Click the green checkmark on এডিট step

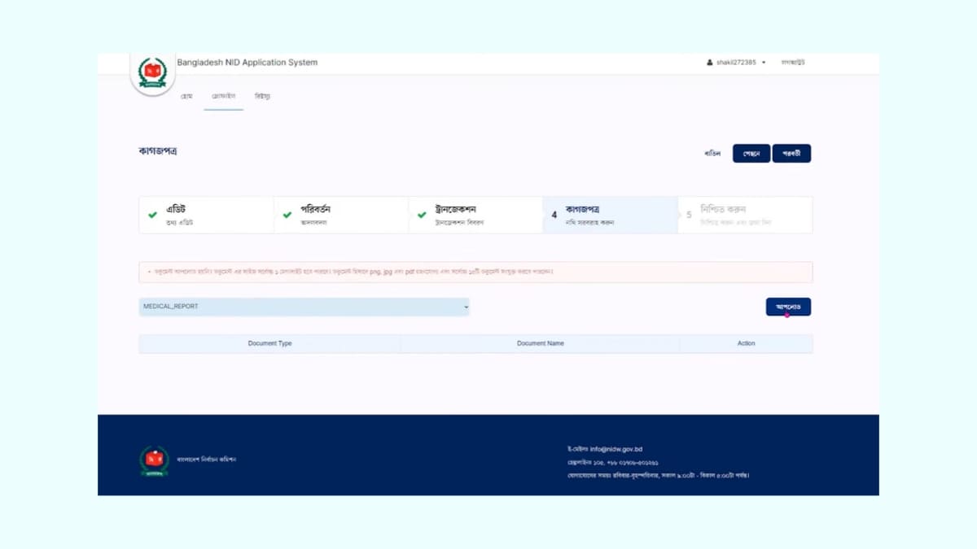pos(152,216)
